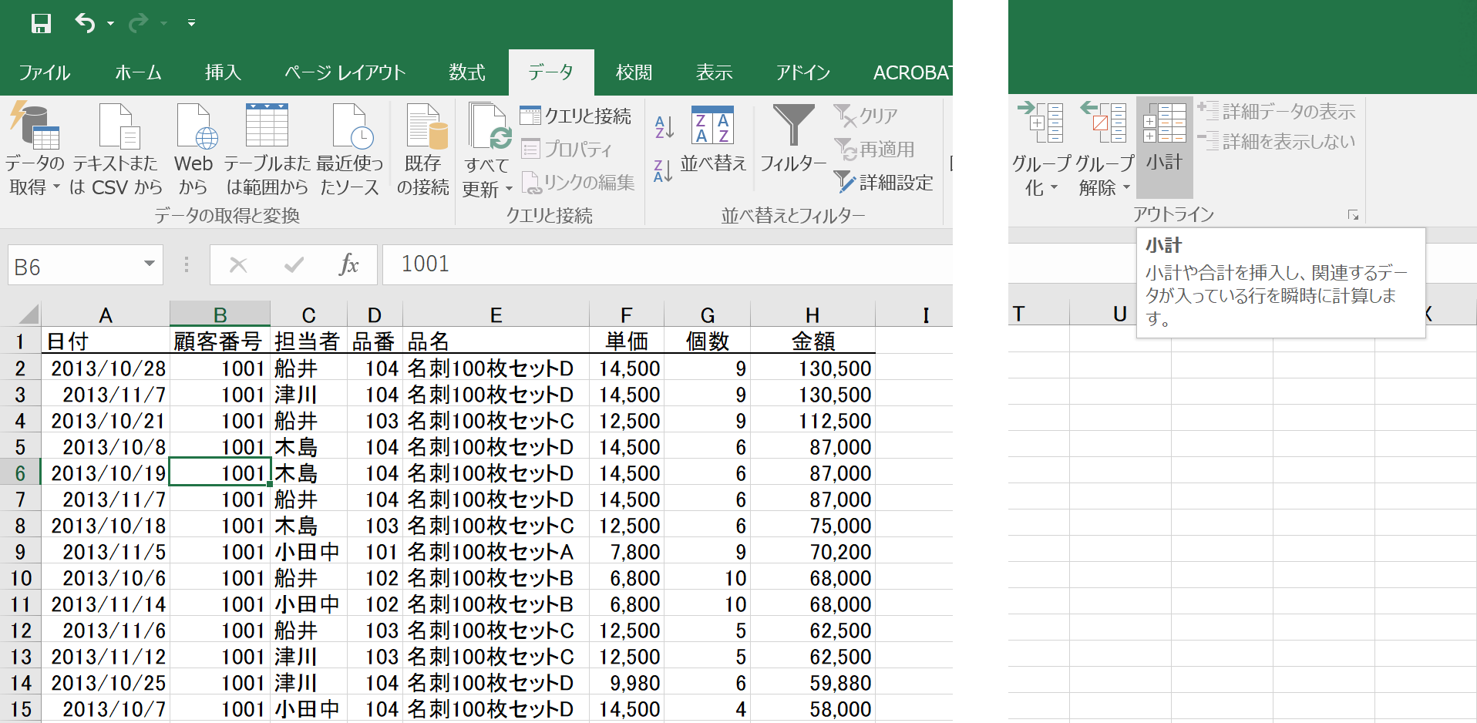The width and height of the screenshot is (1477, 723).
Task: Click the formula bar input showing 1001
Action: 663,264
